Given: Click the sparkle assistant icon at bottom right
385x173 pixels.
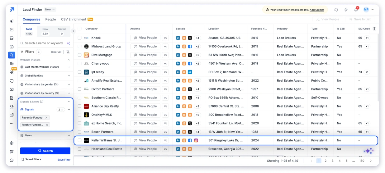Looking at the screenshot, I should click(x=368, y=151).
